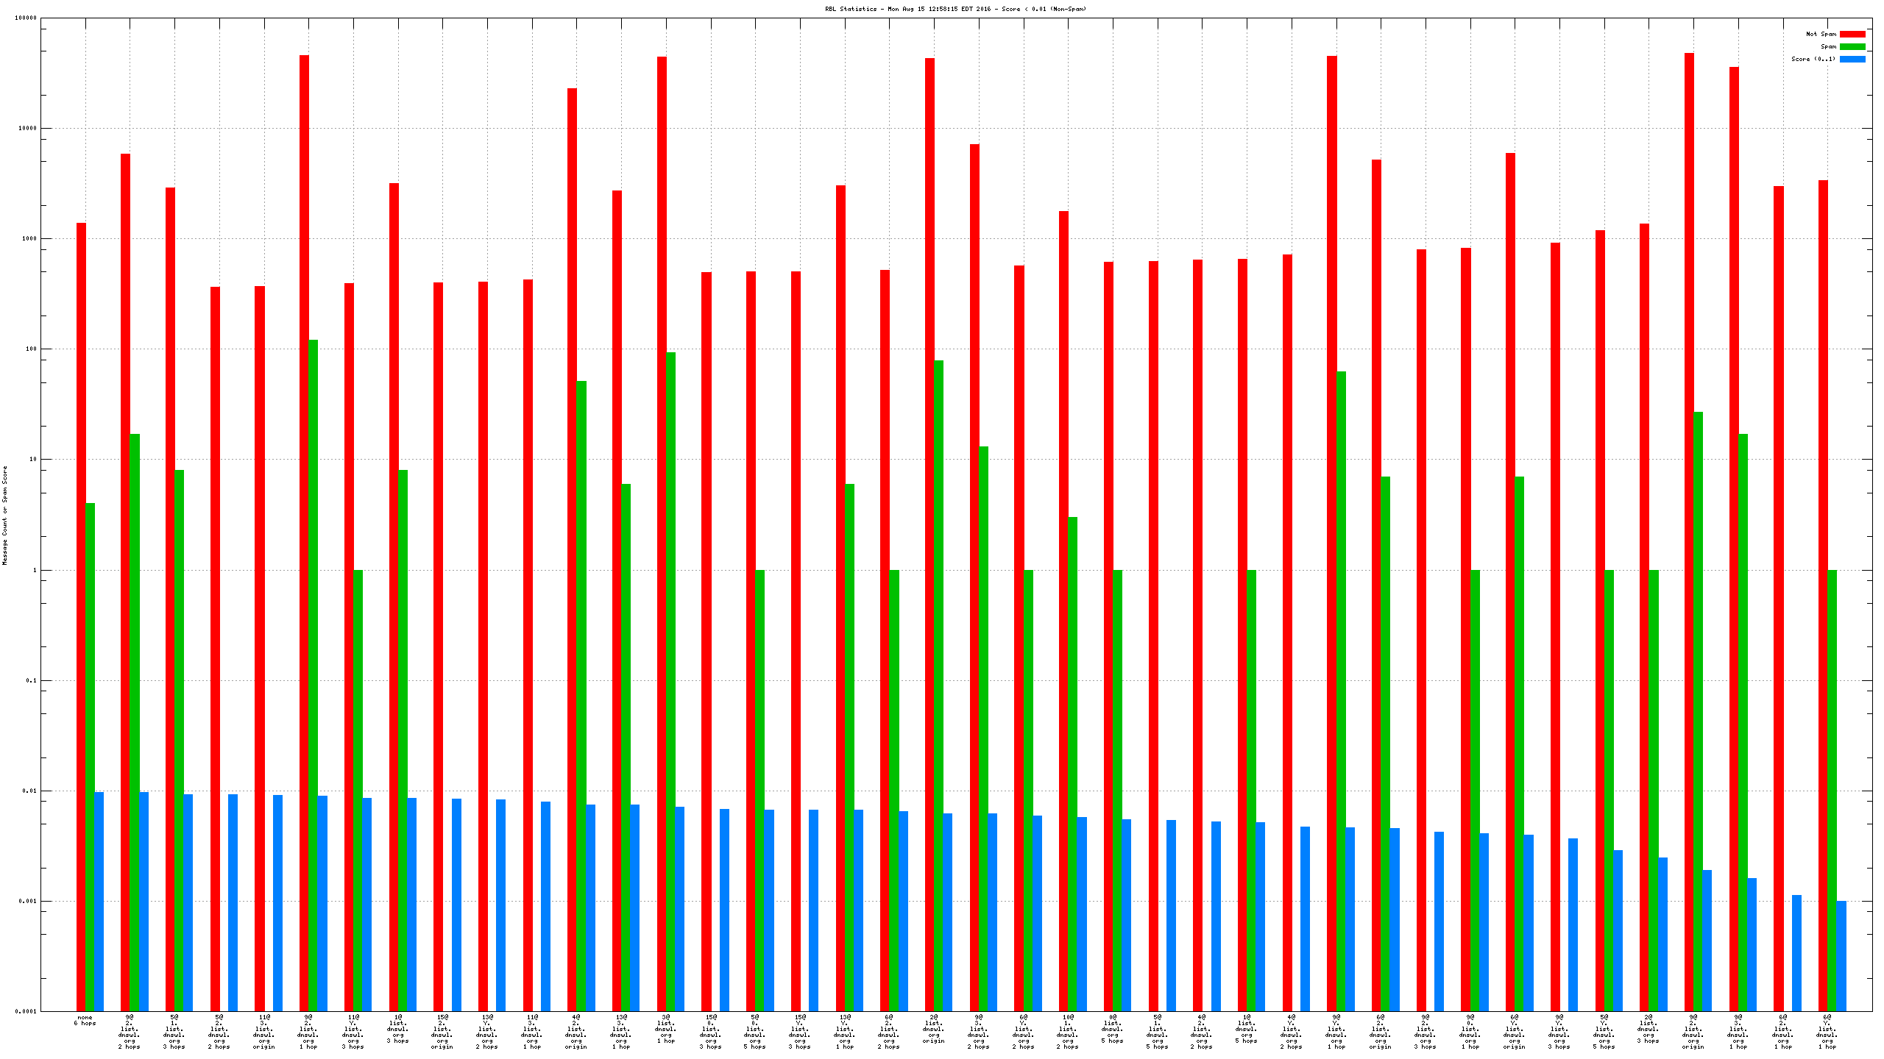
Task: Click the 'none 6 hops' x-axis label
Action: pos(85,1020)
